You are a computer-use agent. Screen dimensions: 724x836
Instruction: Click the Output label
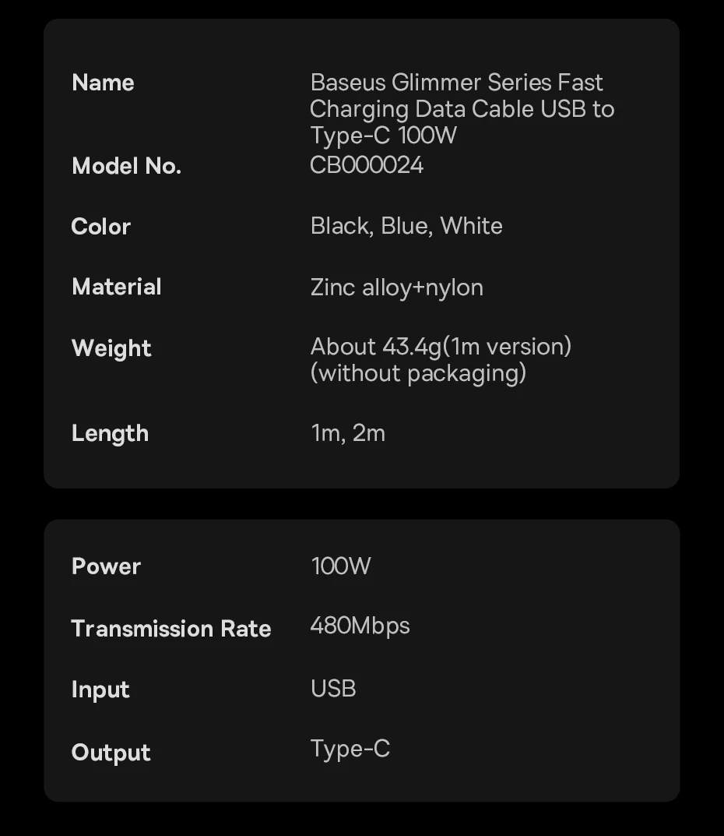(111, 753)
